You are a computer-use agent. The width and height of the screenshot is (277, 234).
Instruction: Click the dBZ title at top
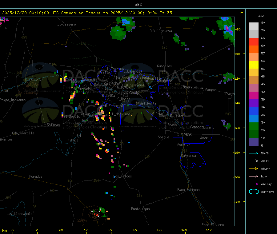coord(138,5)
